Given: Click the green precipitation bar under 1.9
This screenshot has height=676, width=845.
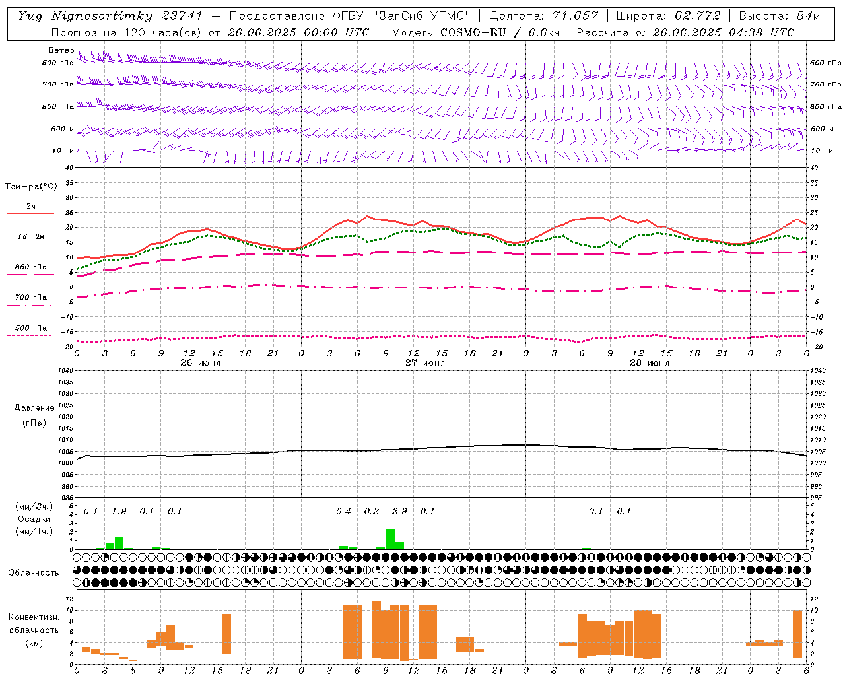Looking at the screenshot, I should click(x=119, y=543).
